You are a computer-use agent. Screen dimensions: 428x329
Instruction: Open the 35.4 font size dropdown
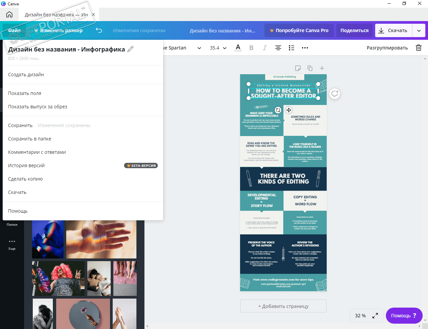pos(218,48)
